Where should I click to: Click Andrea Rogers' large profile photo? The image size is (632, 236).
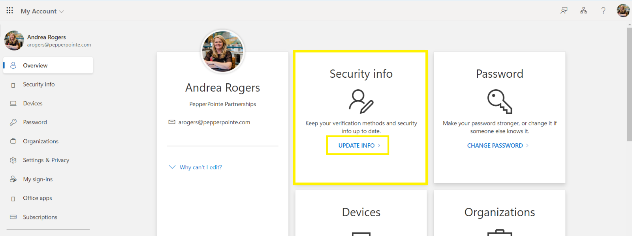(223, 52)
